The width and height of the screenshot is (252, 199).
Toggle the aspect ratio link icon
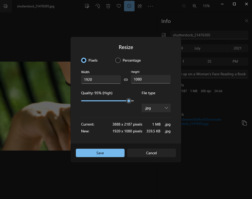point(126,79)
